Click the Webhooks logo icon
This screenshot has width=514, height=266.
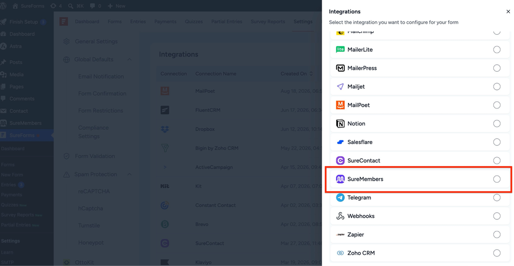tap(340, 216)
